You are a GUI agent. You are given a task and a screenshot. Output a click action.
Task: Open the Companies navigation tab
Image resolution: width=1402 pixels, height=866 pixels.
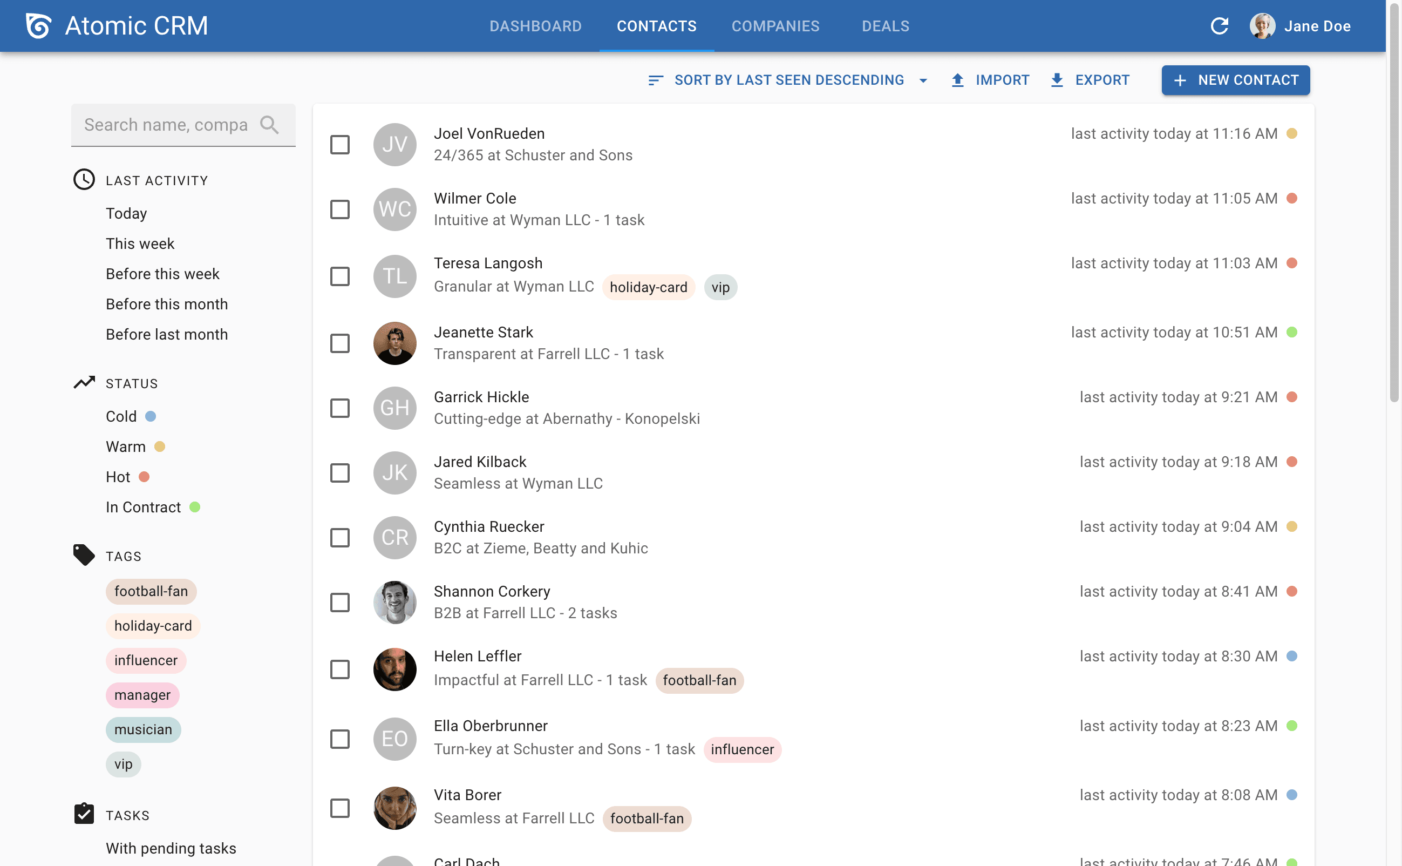coord(775,26)
